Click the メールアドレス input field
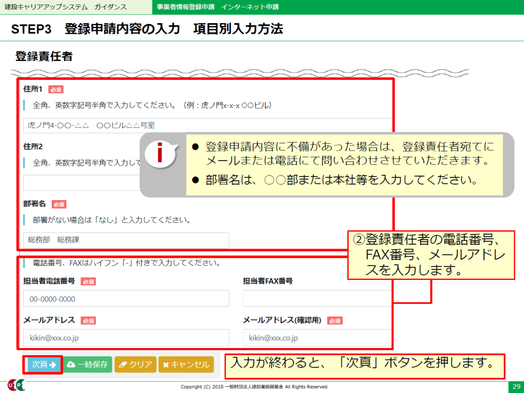This screenshot has width=524, height=393. coord(126,338)
